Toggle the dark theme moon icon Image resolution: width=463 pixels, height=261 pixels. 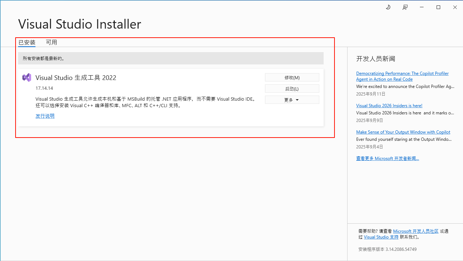(388, 7)
